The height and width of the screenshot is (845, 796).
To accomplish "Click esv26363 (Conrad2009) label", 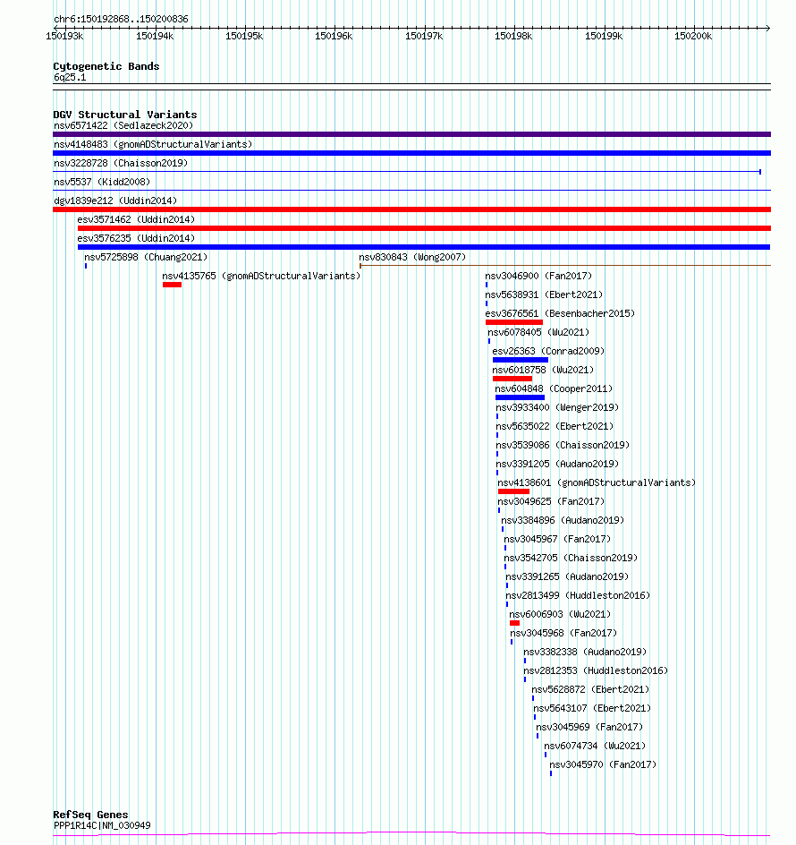I will click(548, 352).
